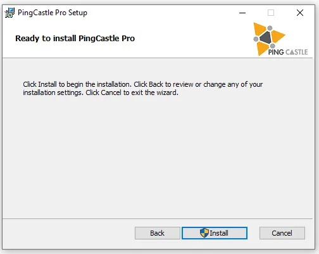The image size is (319, 254).
Task: Click the PingCastle Pro Setup title text
Action: (x=53, y=13)
